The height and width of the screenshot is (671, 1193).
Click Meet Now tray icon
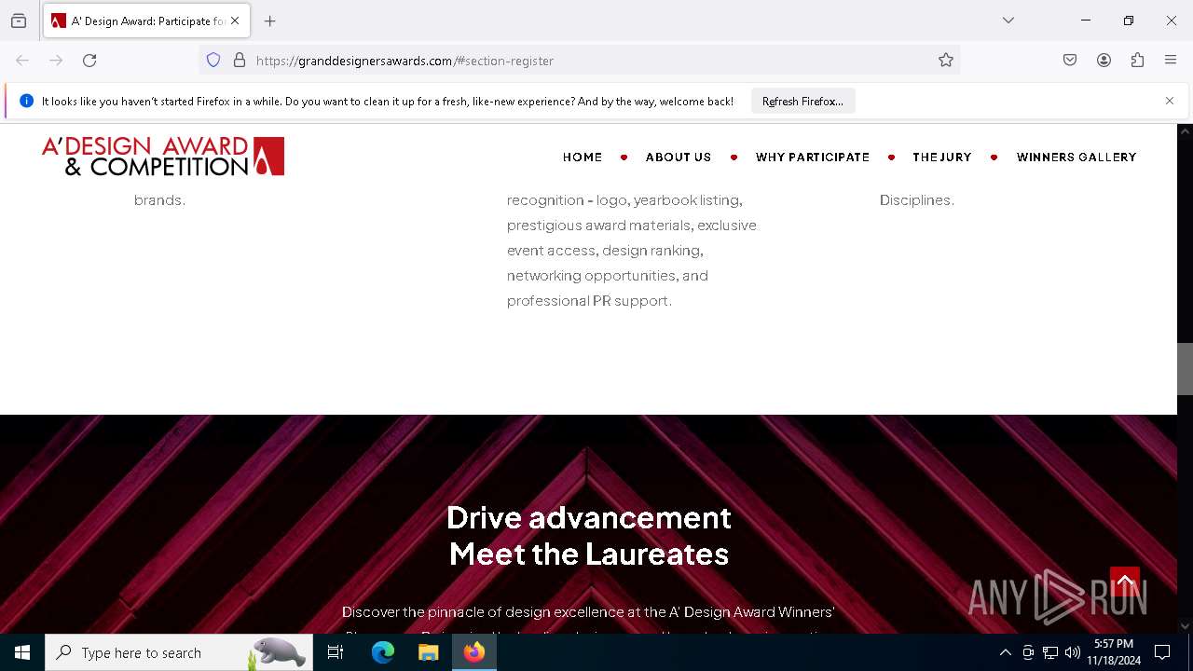pos(1028,653)
